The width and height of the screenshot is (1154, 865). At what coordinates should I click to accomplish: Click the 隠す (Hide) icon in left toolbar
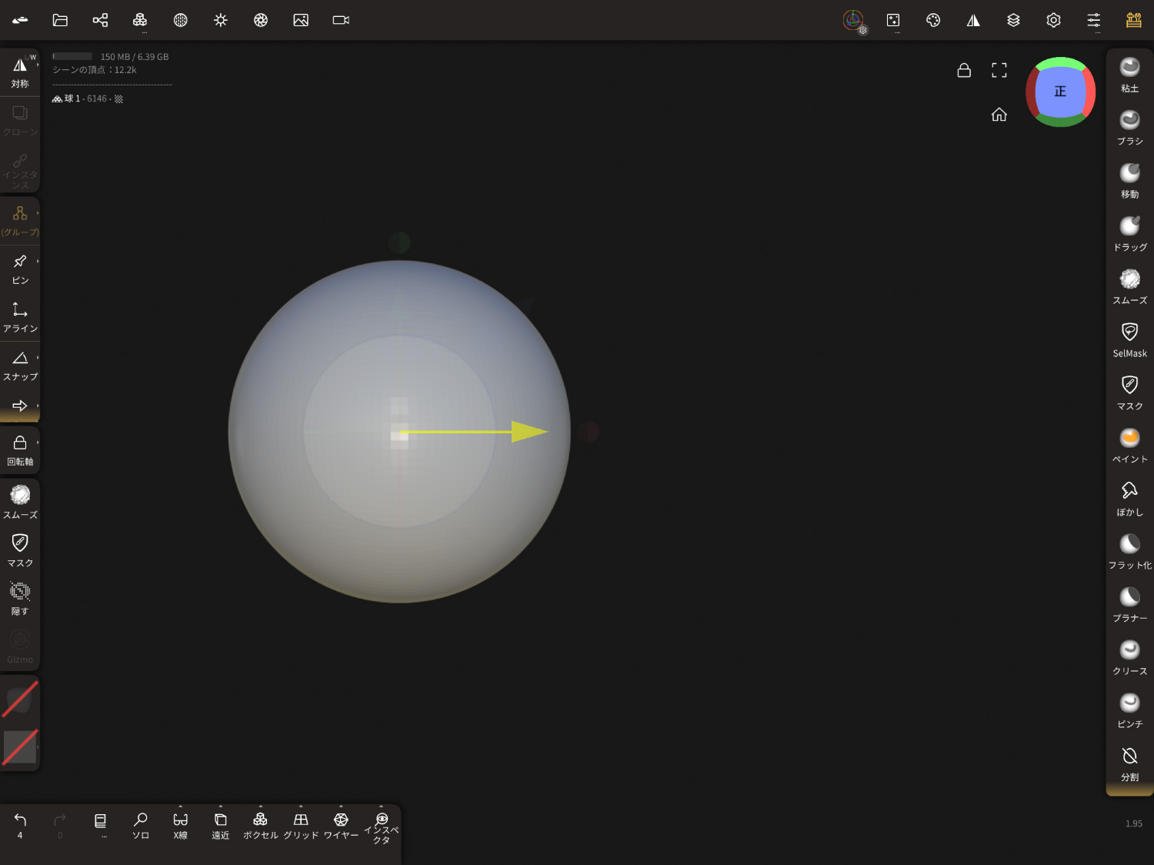point(20,599)
